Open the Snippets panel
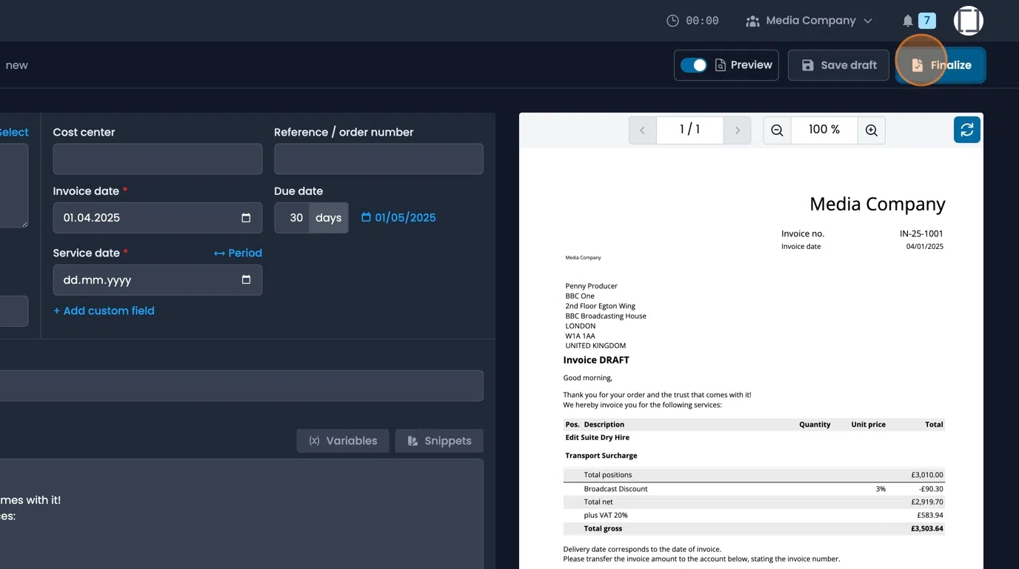 pos(439,440)
